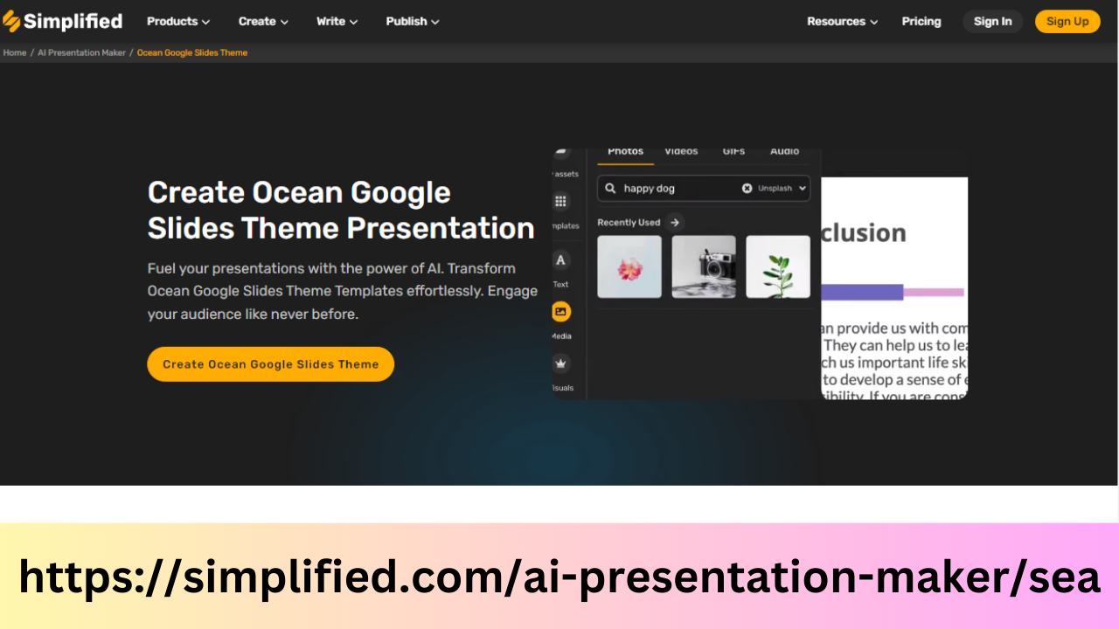Open the Pricing page
The height and width of the screenshot is (629, 1119).
(921, 21)
